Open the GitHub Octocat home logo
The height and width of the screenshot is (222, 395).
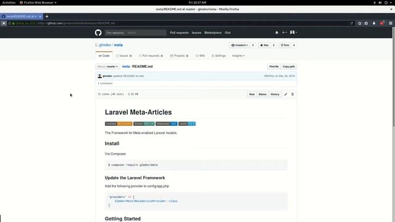[x=98, y=33]
